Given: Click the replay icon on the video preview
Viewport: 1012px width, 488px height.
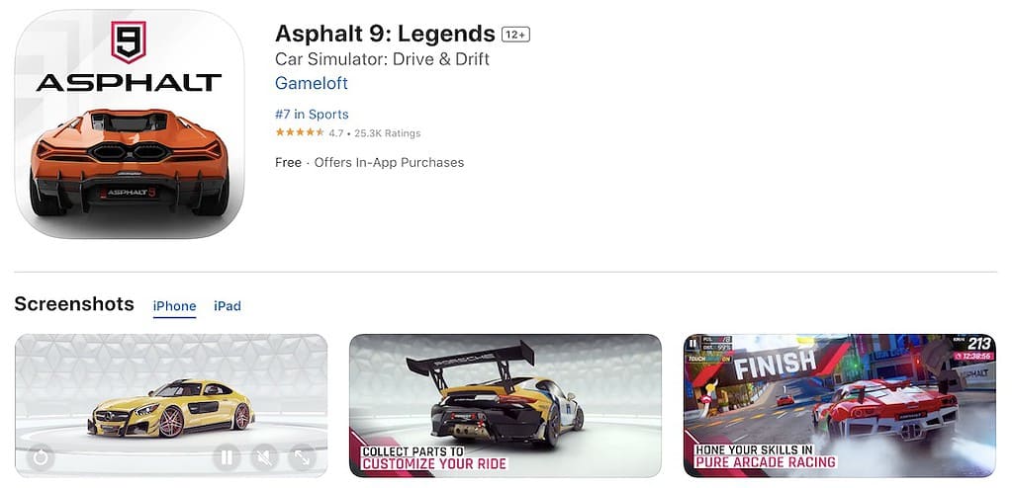Looking at the screenshot, I should [40, 457].
